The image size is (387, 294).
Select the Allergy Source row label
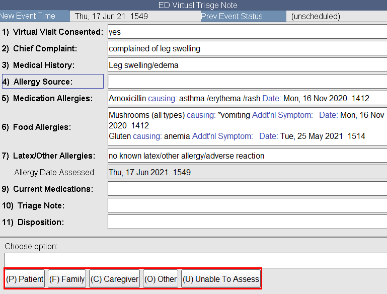[52, 82]
